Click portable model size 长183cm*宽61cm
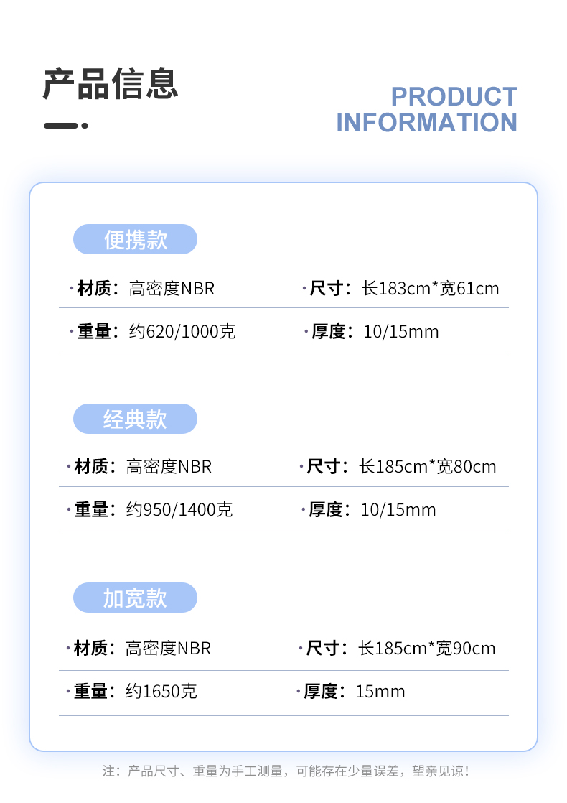 (x=431, y=288)
